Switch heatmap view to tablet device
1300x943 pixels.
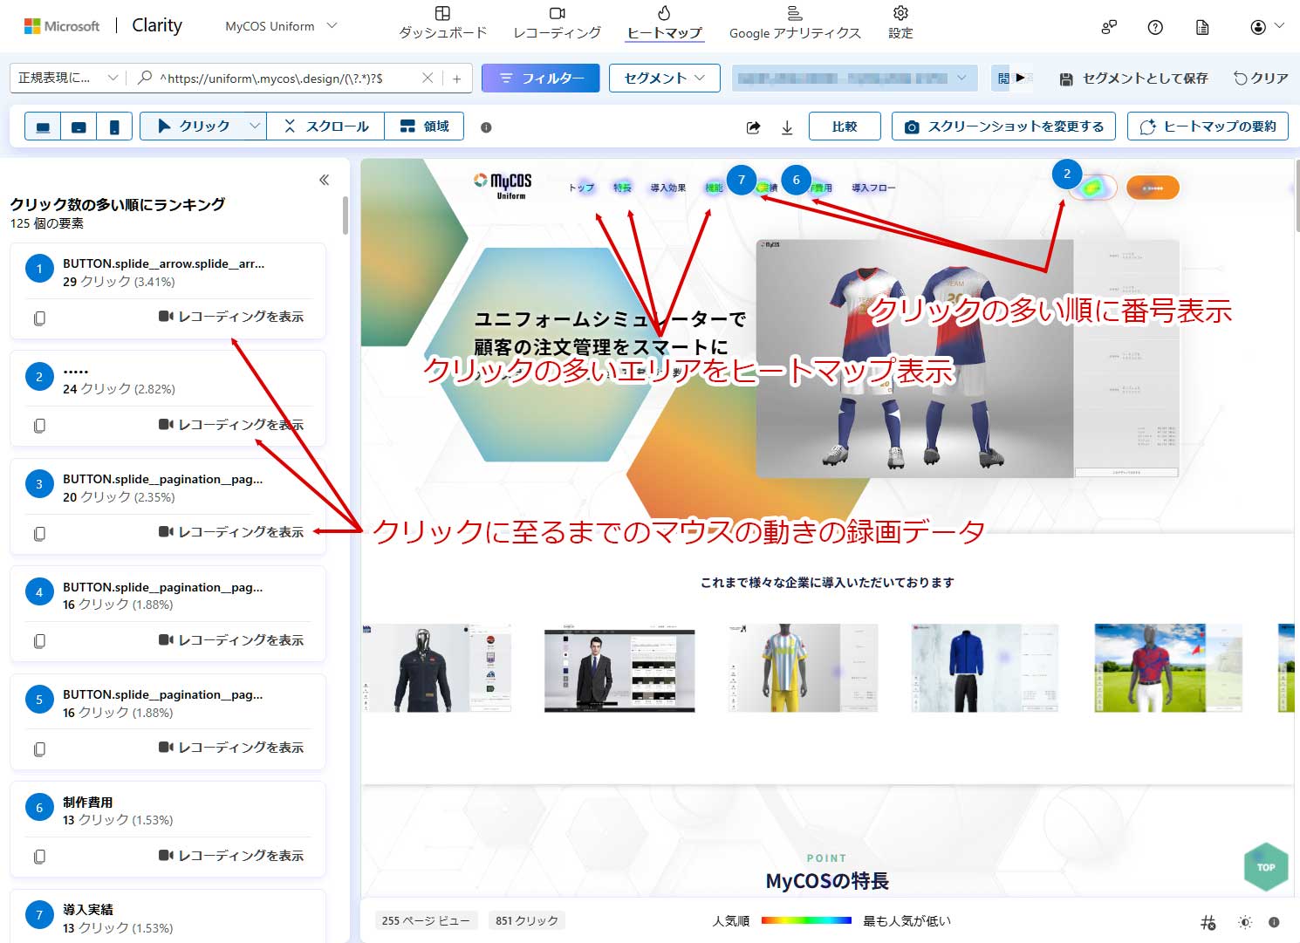coord(79,126)
